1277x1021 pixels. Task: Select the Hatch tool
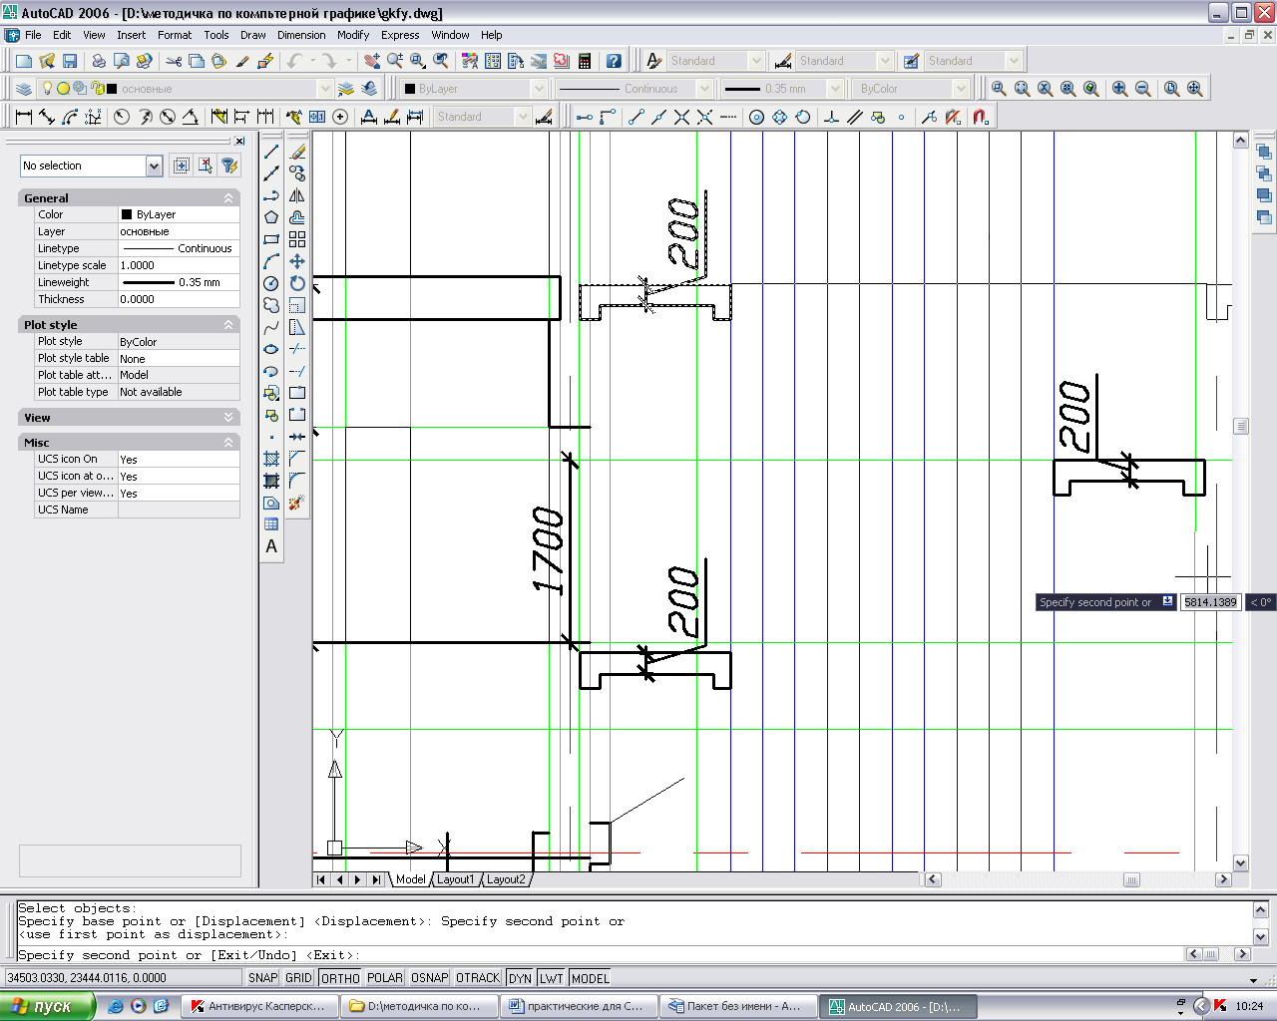pyautogui.click(x=271, y=459)
